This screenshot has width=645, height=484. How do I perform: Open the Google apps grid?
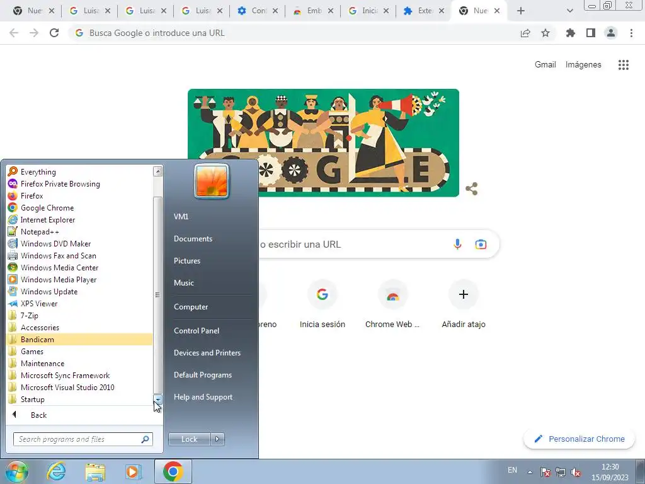[624, 65]
